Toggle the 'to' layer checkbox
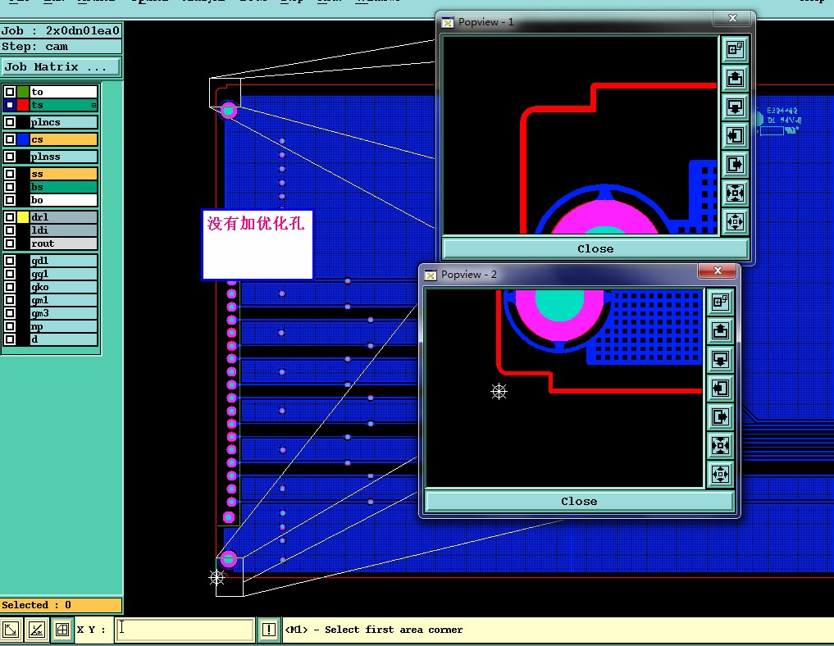The width and height of the screenshot is (834, 646). pos(10,92)
